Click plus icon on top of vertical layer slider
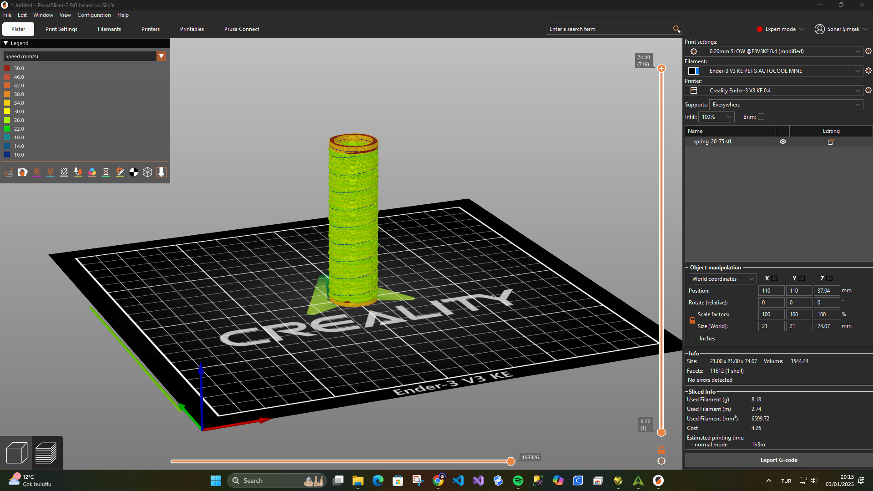 pyautogui.click(x=661, y=68)
